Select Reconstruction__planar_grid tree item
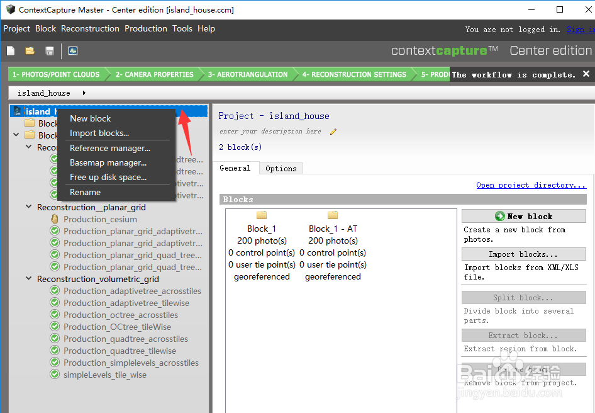This screenshot has height=413, width=595. (91, 208)
